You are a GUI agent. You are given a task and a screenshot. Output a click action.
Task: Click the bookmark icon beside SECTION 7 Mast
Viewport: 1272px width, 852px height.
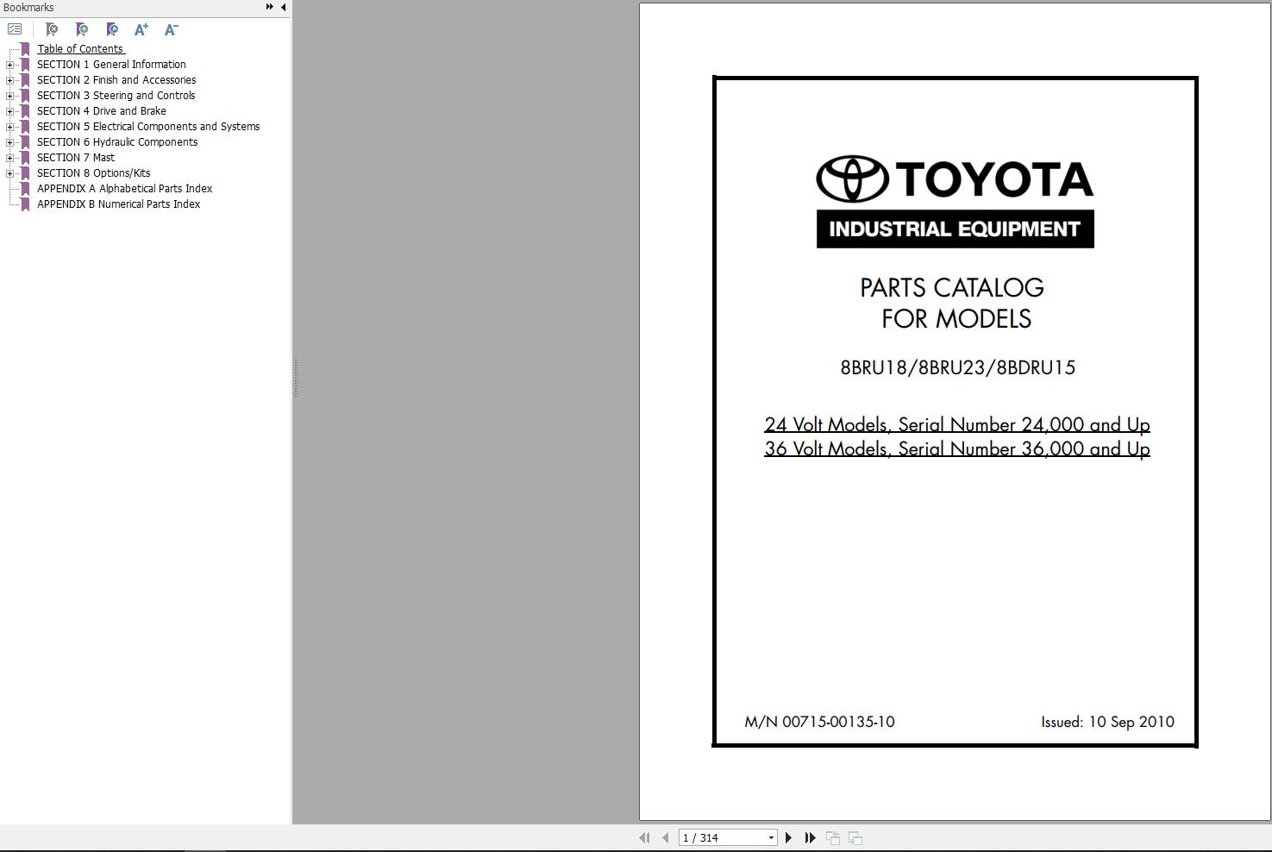[x=25, y=158]
